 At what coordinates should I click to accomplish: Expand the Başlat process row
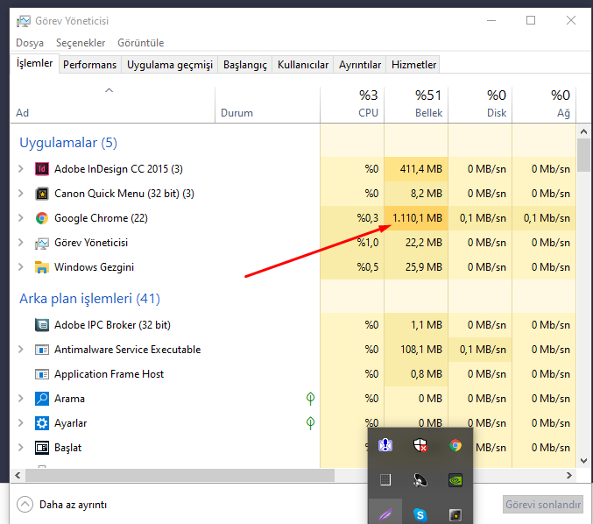click(x=21, y=448)
